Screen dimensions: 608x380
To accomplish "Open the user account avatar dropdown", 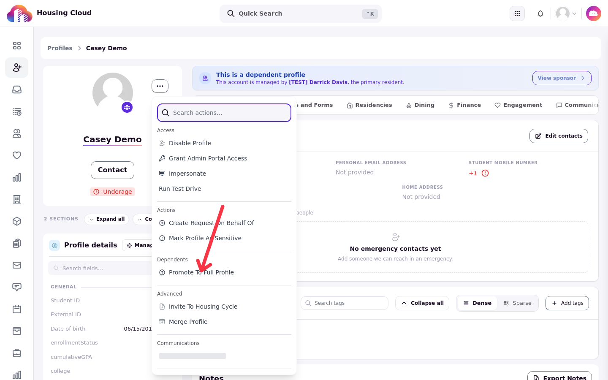I will point(566,14).
